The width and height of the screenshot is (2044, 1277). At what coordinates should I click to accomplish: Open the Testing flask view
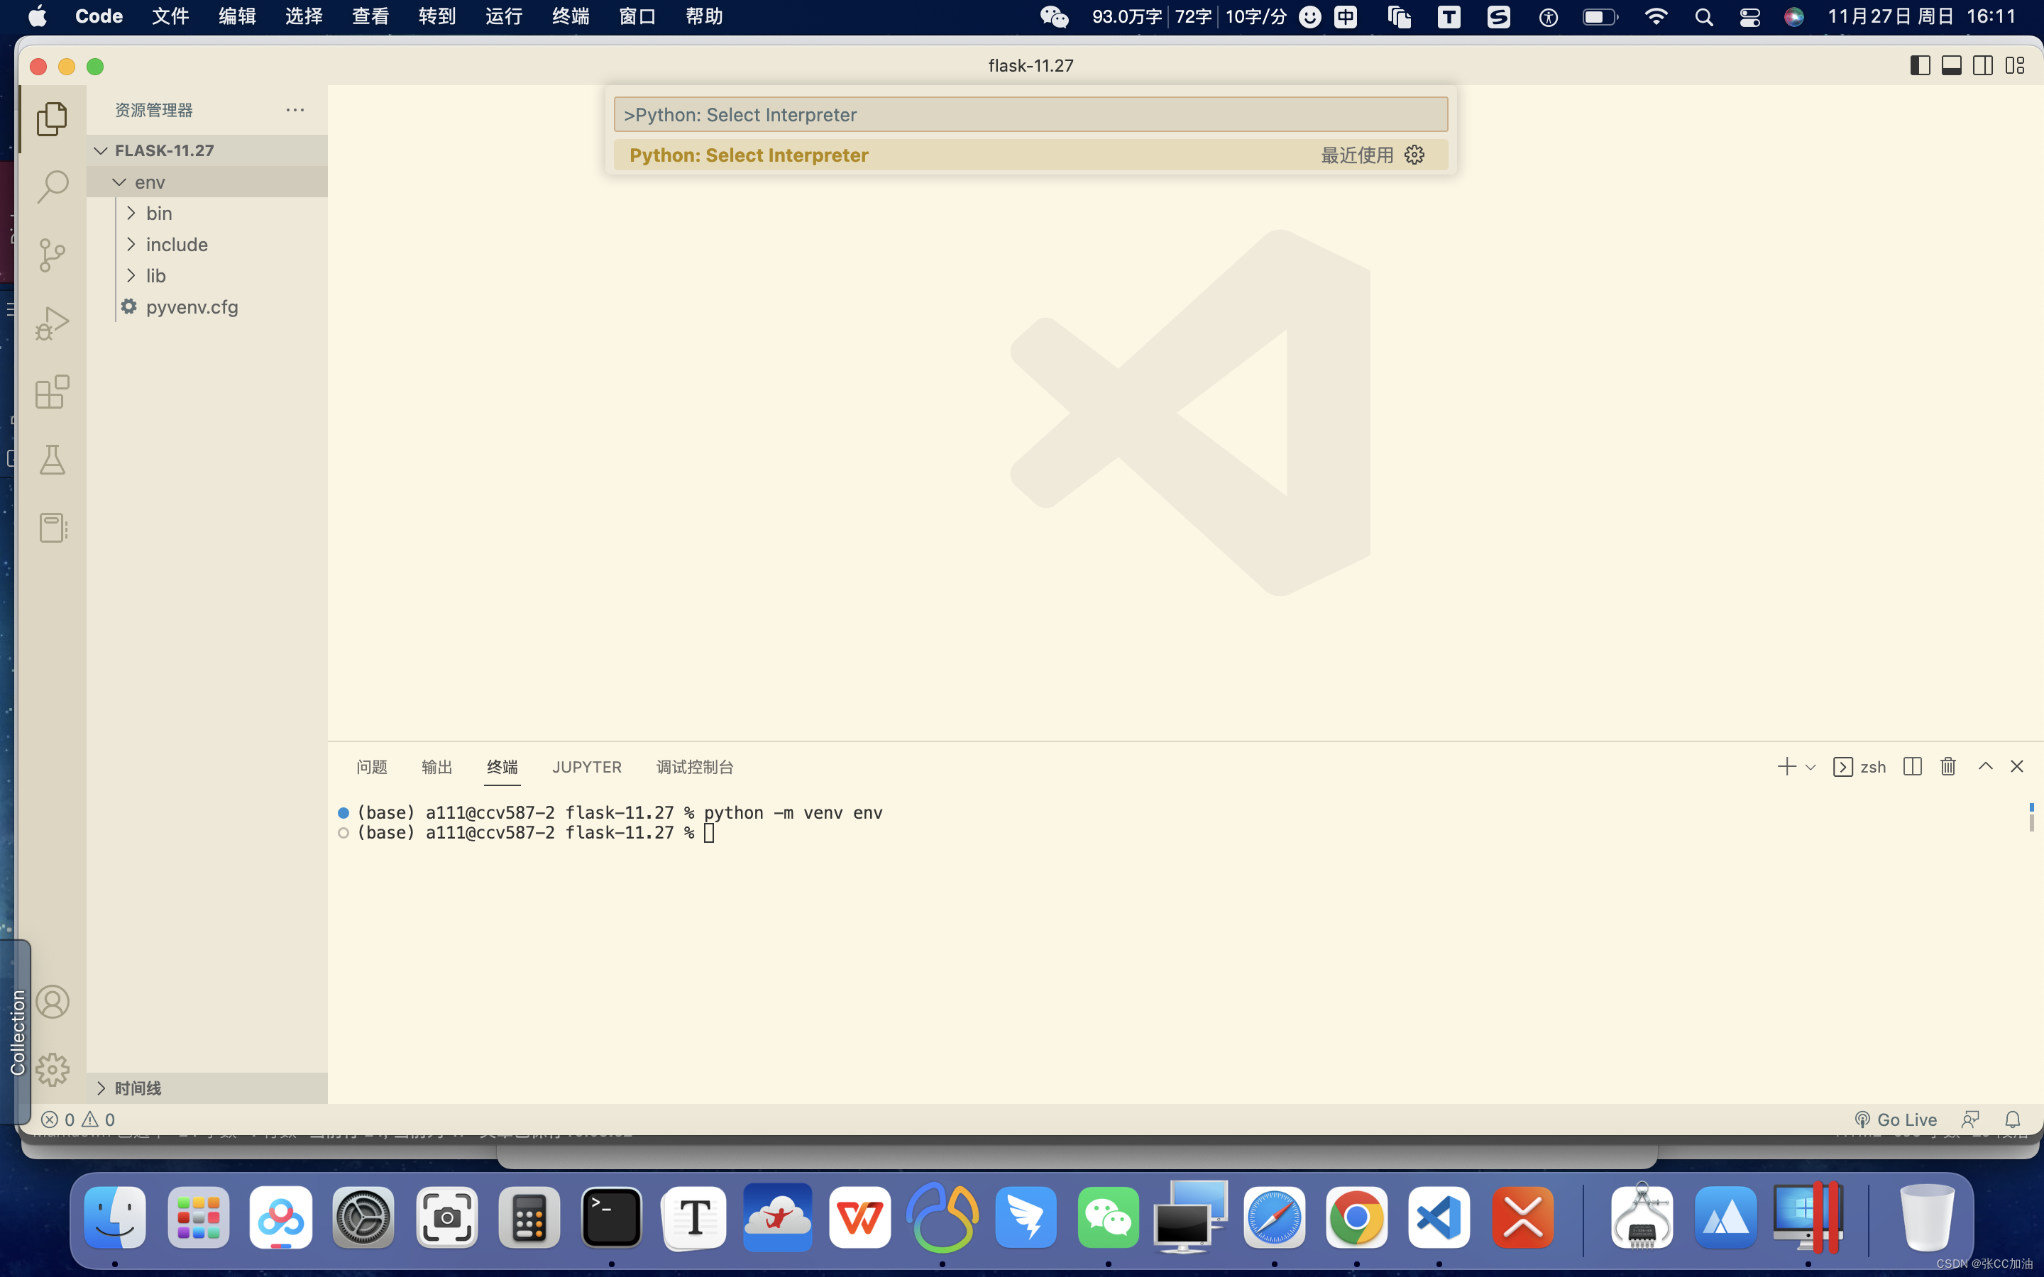coord(53,460)
